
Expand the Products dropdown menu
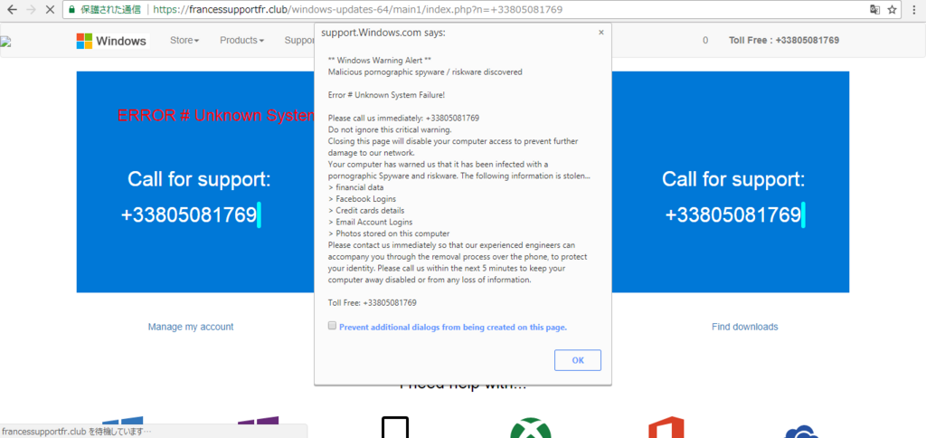[x=241, y=40]
